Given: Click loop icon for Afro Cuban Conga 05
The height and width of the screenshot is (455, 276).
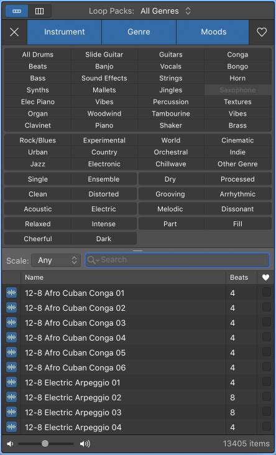Looking at the screenshot, I should click(12, 352).
